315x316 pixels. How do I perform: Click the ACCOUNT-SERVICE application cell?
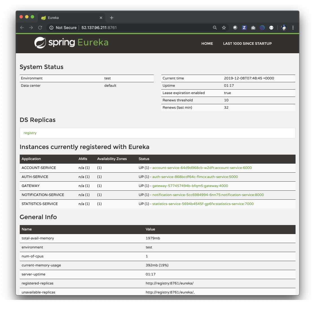pos(39,168)
